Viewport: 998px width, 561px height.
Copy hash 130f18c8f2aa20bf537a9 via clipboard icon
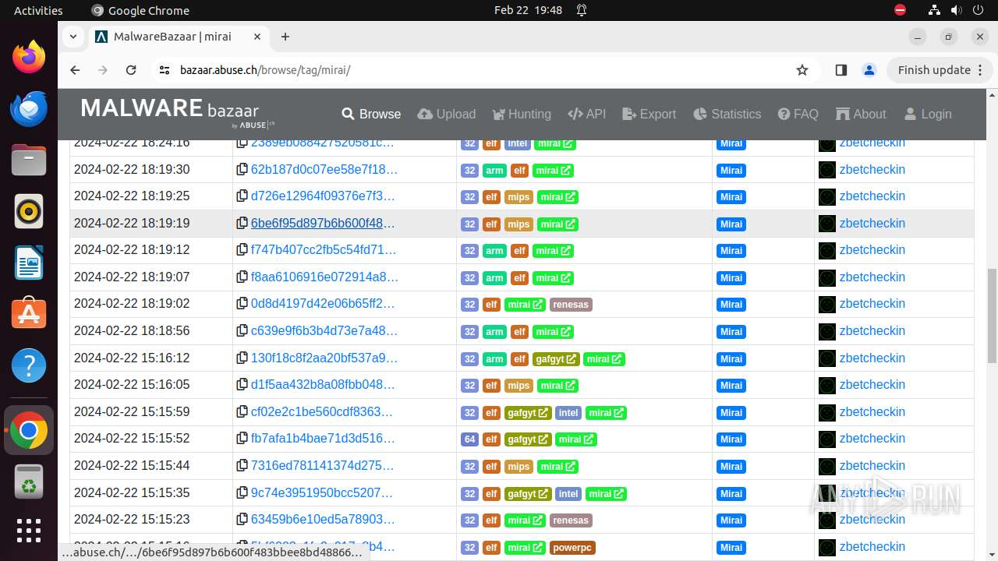pyautogui.click(x=242, y=358)
